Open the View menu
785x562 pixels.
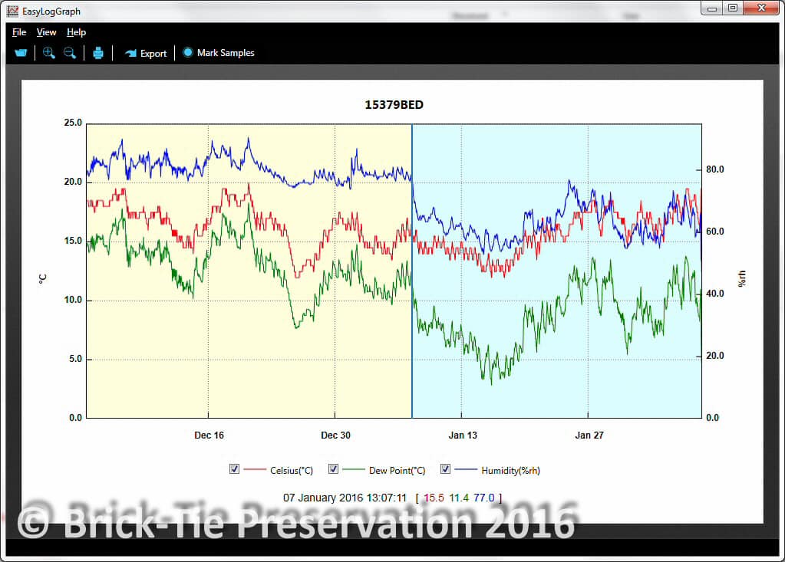(47, 32)
